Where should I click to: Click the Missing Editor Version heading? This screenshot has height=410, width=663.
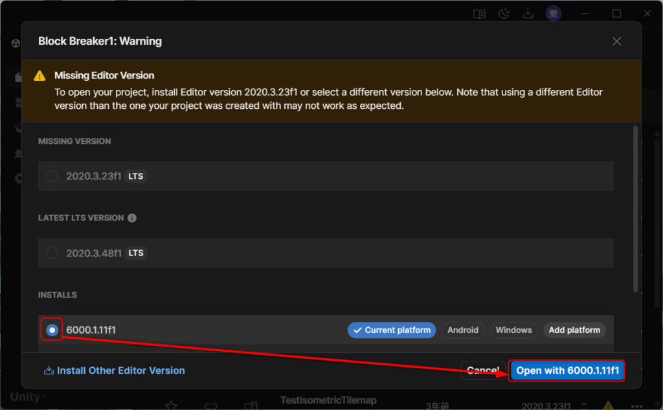tap(104, 75)
